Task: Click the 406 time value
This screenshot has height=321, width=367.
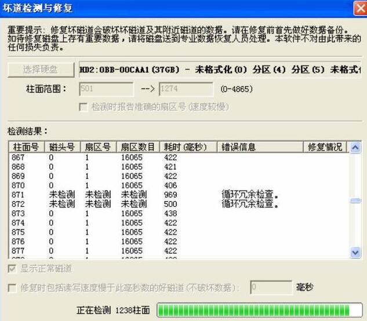Action: pyautogui.click(x=170, y=185)
